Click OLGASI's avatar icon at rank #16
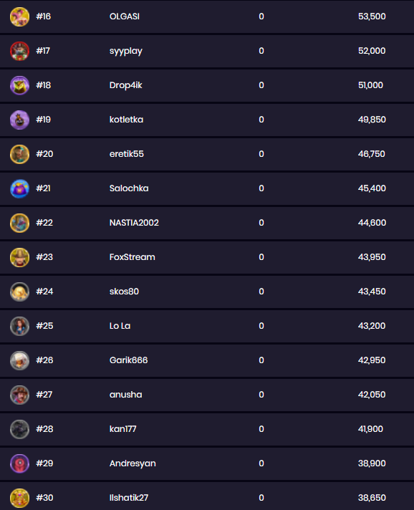 point(19,16)
